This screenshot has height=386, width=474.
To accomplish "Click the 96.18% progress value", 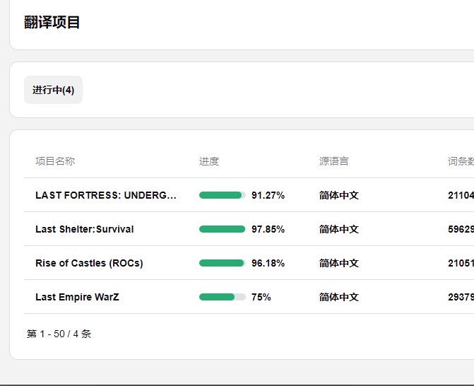I will (268, 263).
